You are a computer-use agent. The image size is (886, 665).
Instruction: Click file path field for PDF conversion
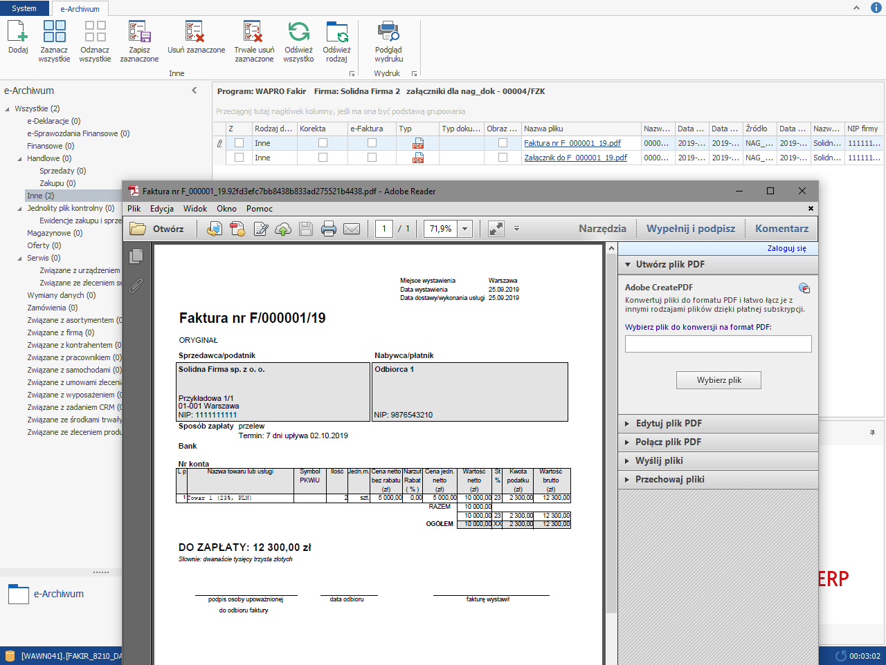coord(718,344)
